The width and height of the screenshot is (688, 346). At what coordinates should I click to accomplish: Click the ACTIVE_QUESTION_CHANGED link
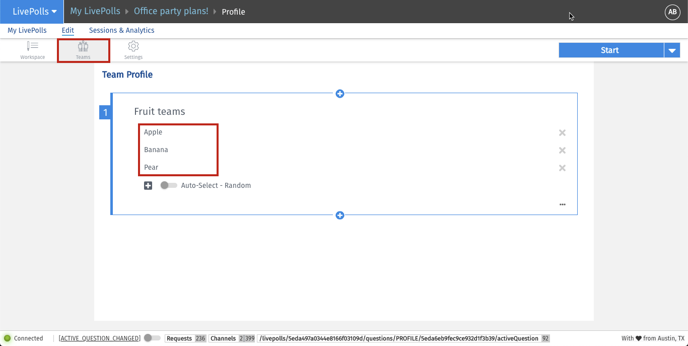tap(99, 338)
